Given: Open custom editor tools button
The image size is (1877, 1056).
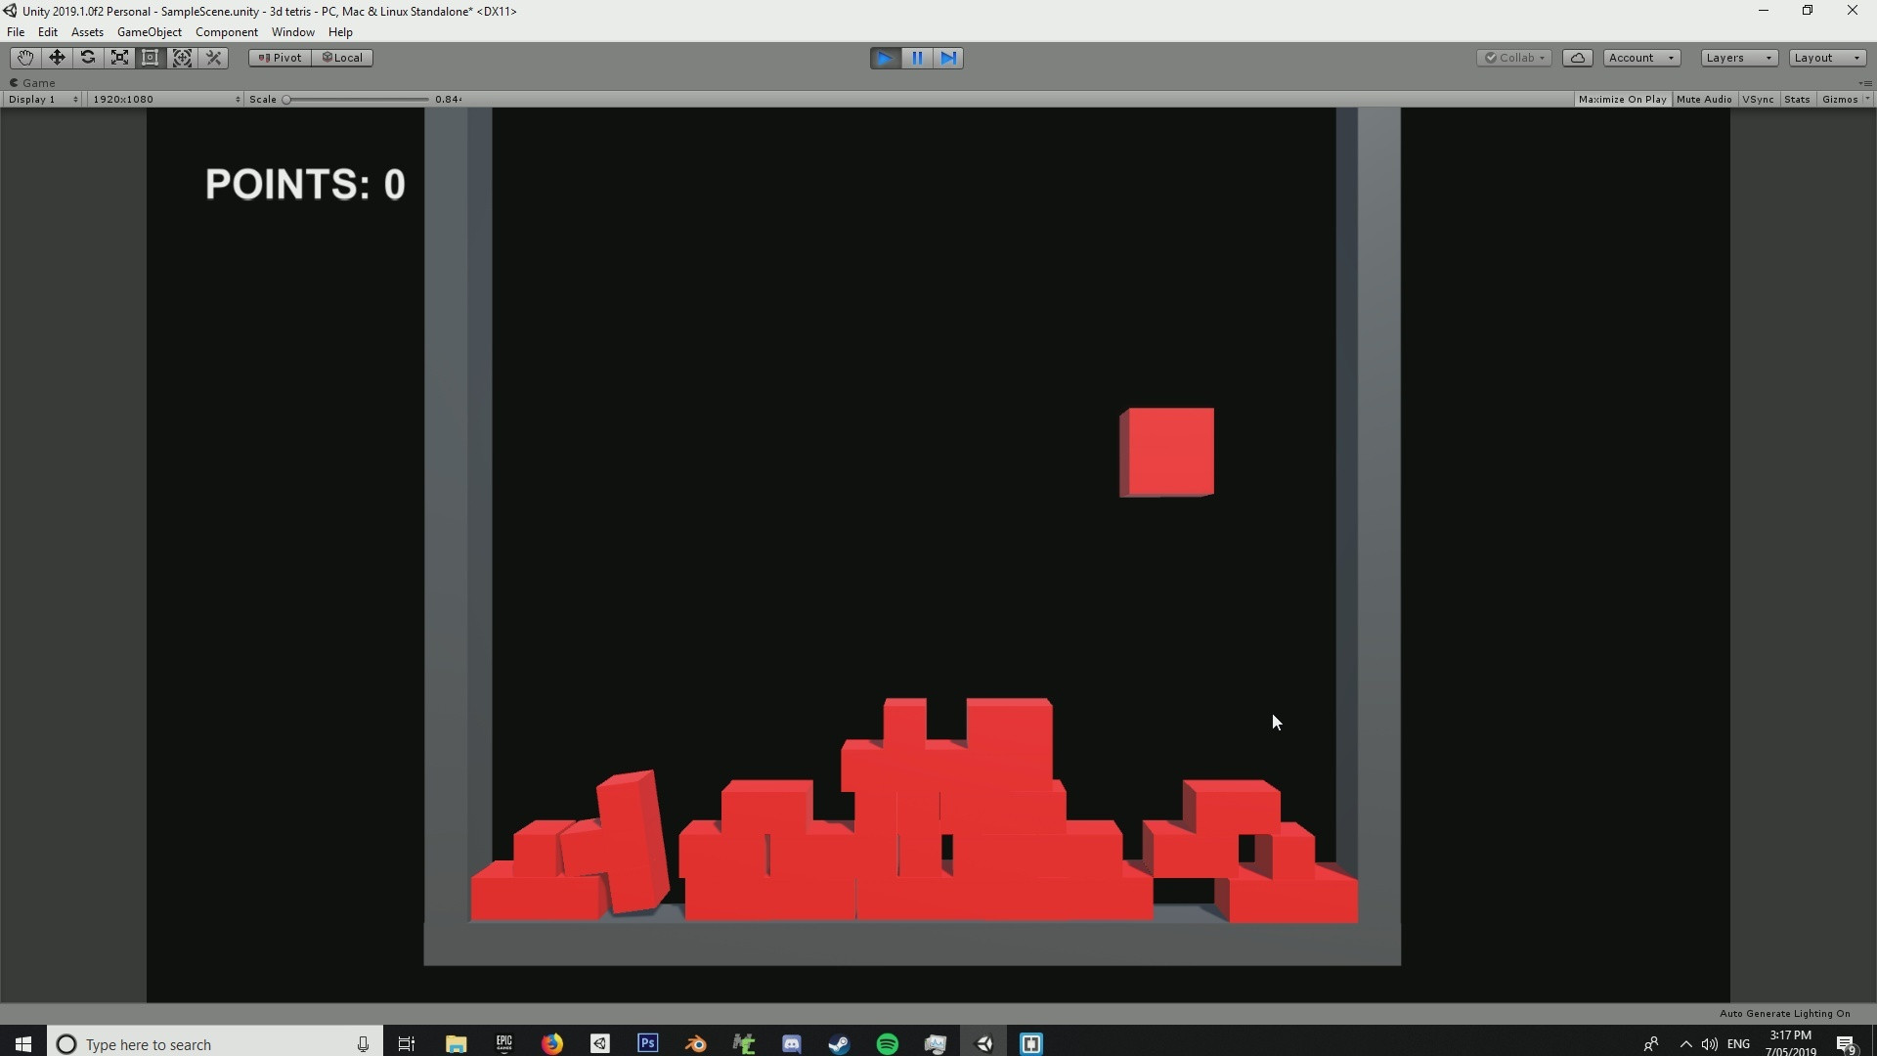Looking at the screenshot, I should point(213,58).
